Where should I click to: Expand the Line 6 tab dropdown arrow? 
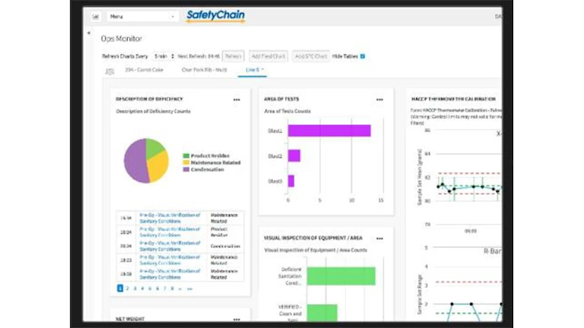(x=263, y=70)
